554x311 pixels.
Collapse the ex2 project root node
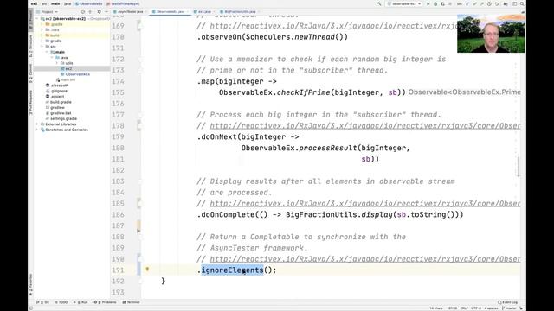click(x=37, y=19)
